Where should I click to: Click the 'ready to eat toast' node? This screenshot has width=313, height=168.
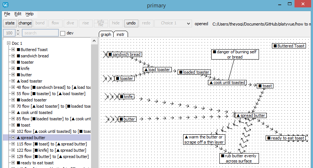pyautogui.click(x=285, y=138)
